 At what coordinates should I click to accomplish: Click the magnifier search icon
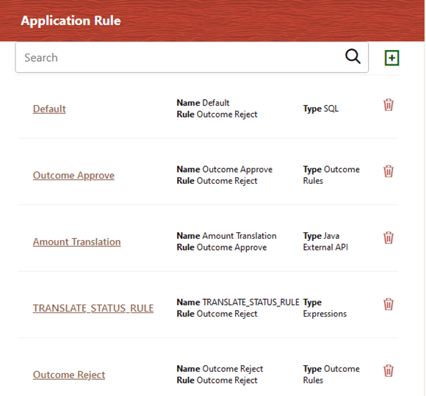[353, 57]
